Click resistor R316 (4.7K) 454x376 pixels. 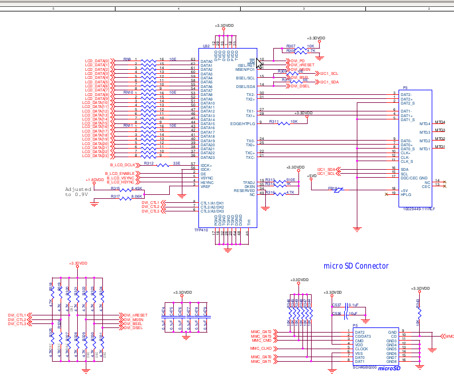279,193
